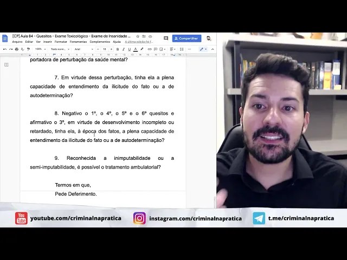Viewport: 347px width, 260px height.
Task: Click Compartilhar button
Action: click(x=187, y=38)
